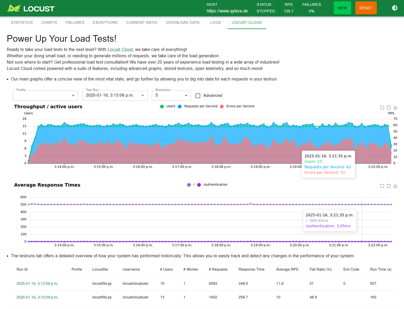Click the Throughput chart area zoom icon
Screen dimensions: 404x309
(382, 107)
